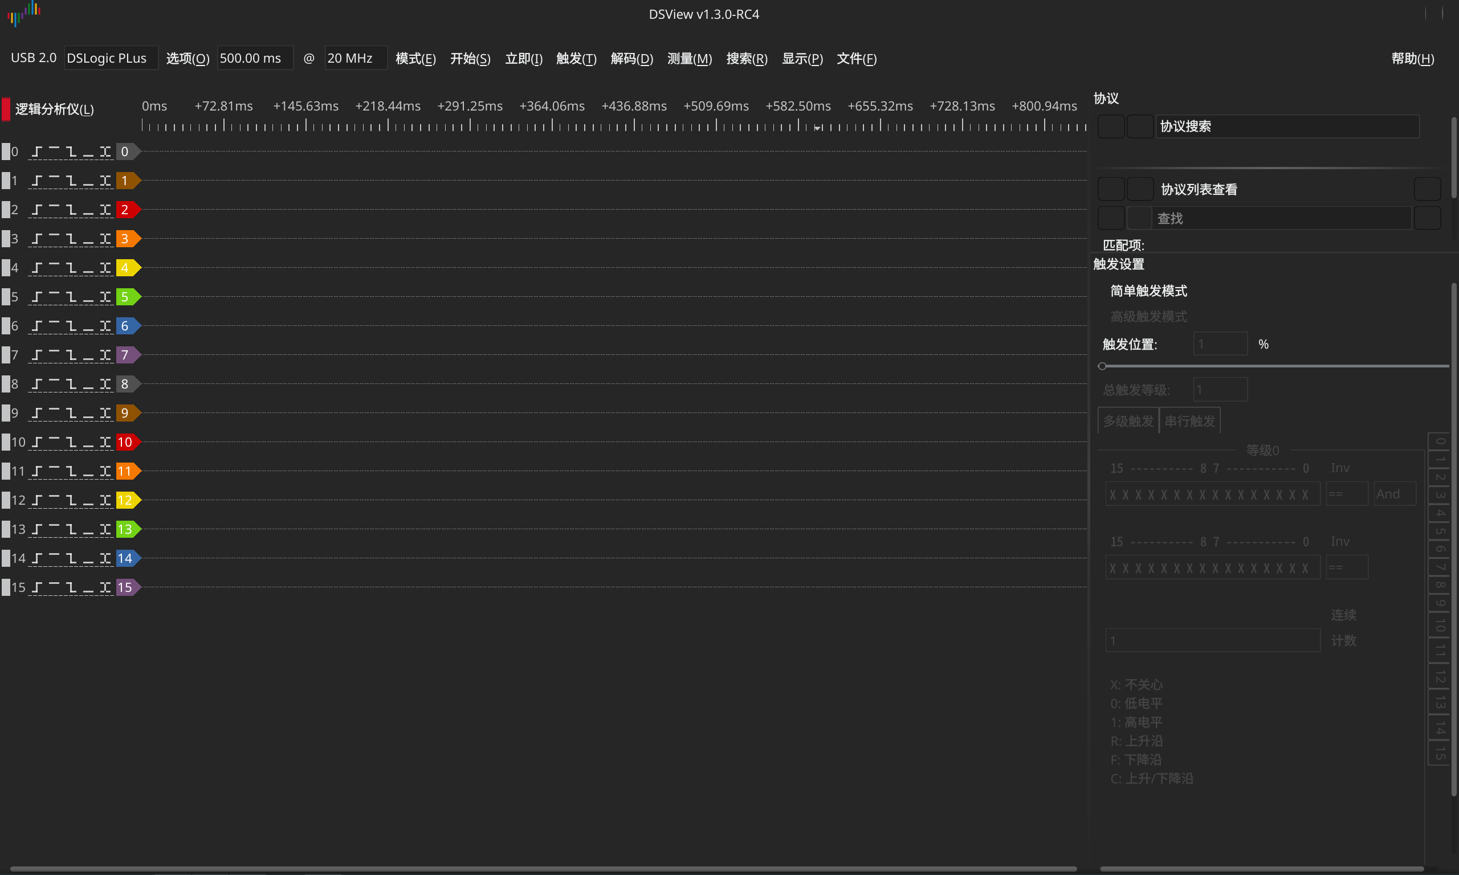Set rising edge trigger on channel 0
This screenshot has width=1459, height=875.
(36, 152)
